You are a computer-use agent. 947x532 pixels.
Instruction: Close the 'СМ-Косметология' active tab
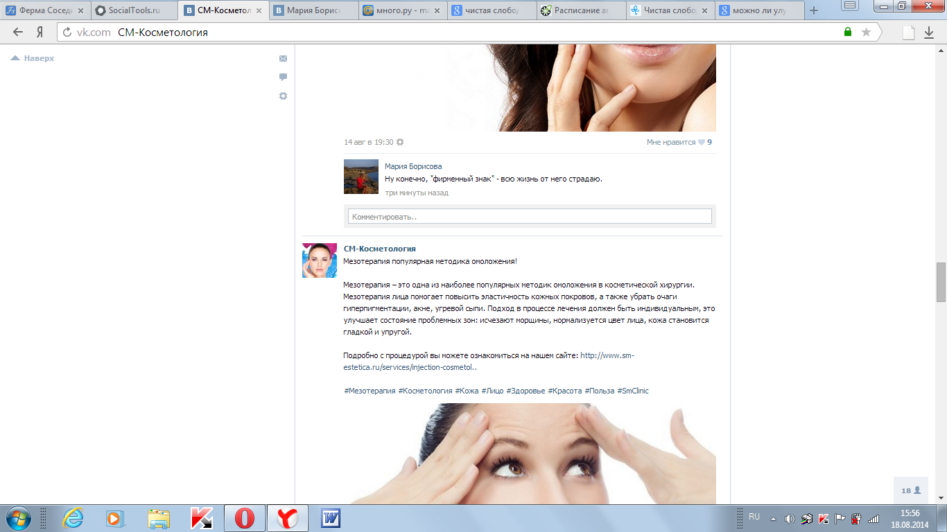pos(259,10)
